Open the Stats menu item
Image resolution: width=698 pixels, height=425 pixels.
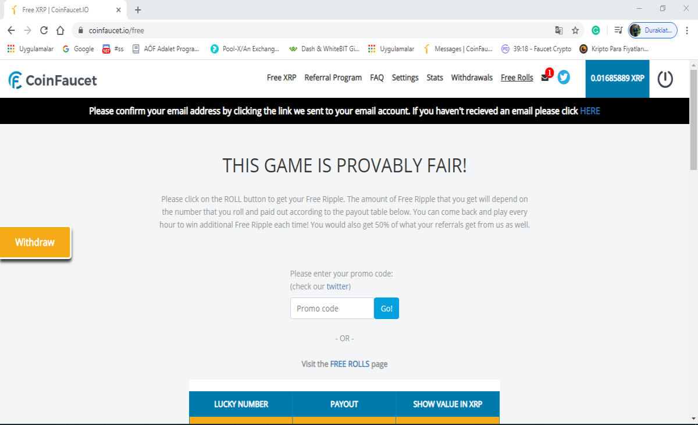click(x=435, y=77)
